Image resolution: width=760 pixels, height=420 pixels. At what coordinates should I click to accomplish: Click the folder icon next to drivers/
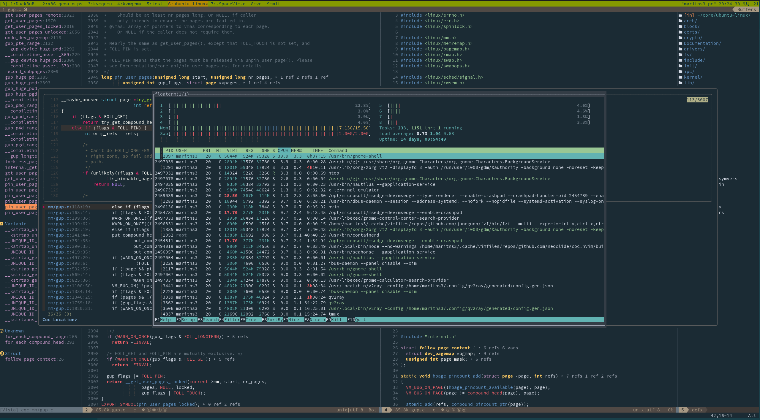pos(680,49)
